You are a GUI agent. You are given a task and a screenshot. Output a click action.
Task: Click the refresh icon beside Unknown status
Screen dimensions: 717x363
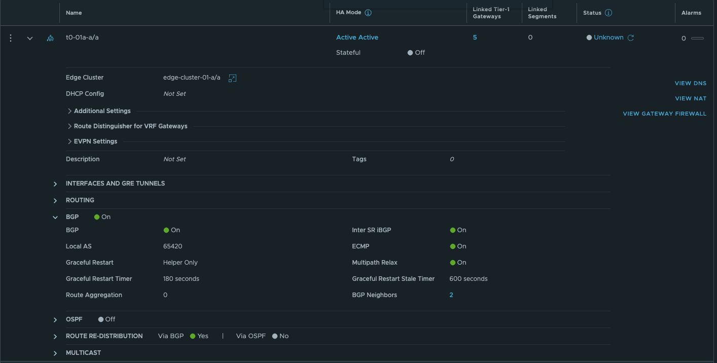(x=630, y=37)
